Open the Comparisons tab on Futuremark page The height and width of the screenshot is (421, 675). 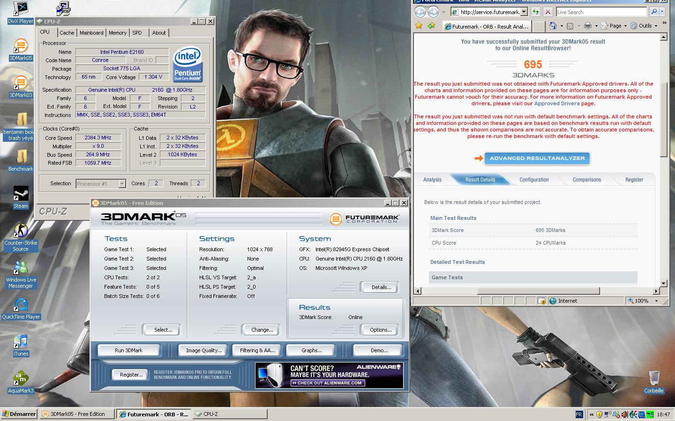pos(586,180)
